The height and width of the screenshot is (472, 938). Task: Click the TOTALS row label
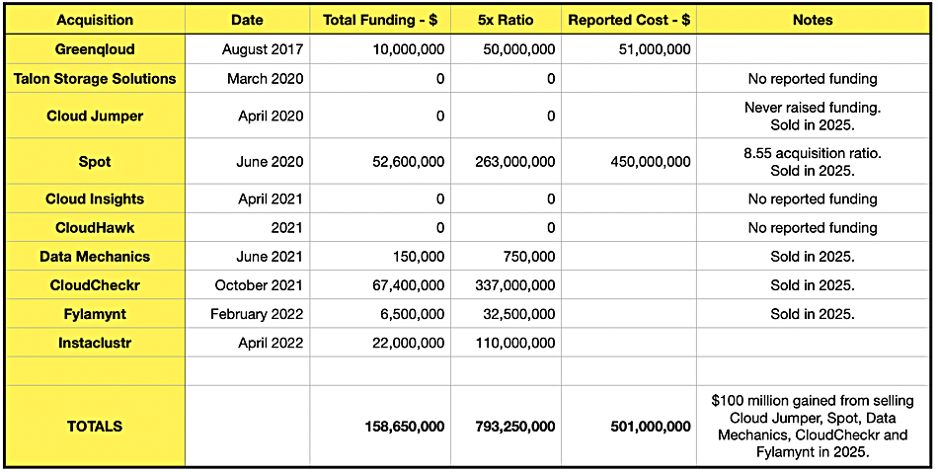tap(95, 426)
